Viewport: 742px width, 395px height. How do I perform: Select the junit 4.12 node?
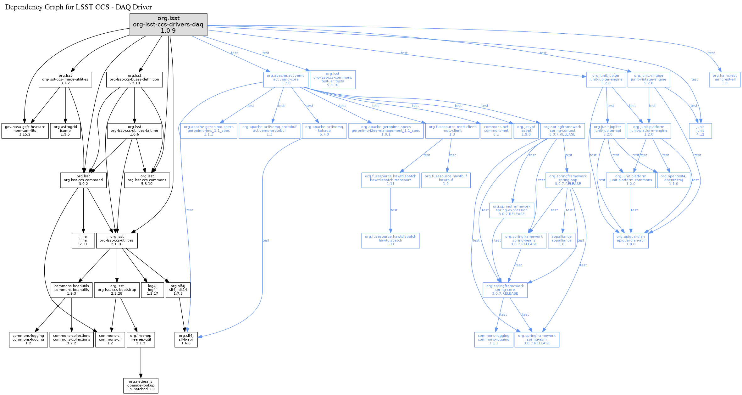point(700,131)
